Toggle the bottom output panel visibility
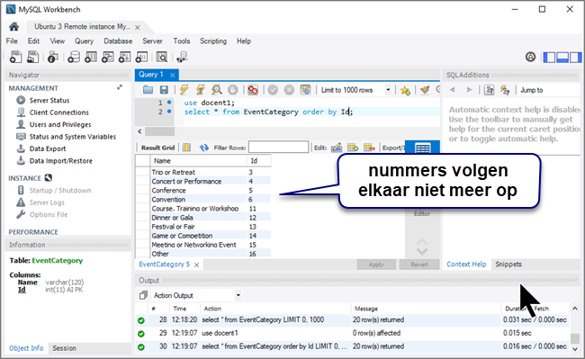Viewport: 585px width, 359px height. [562, 57]
